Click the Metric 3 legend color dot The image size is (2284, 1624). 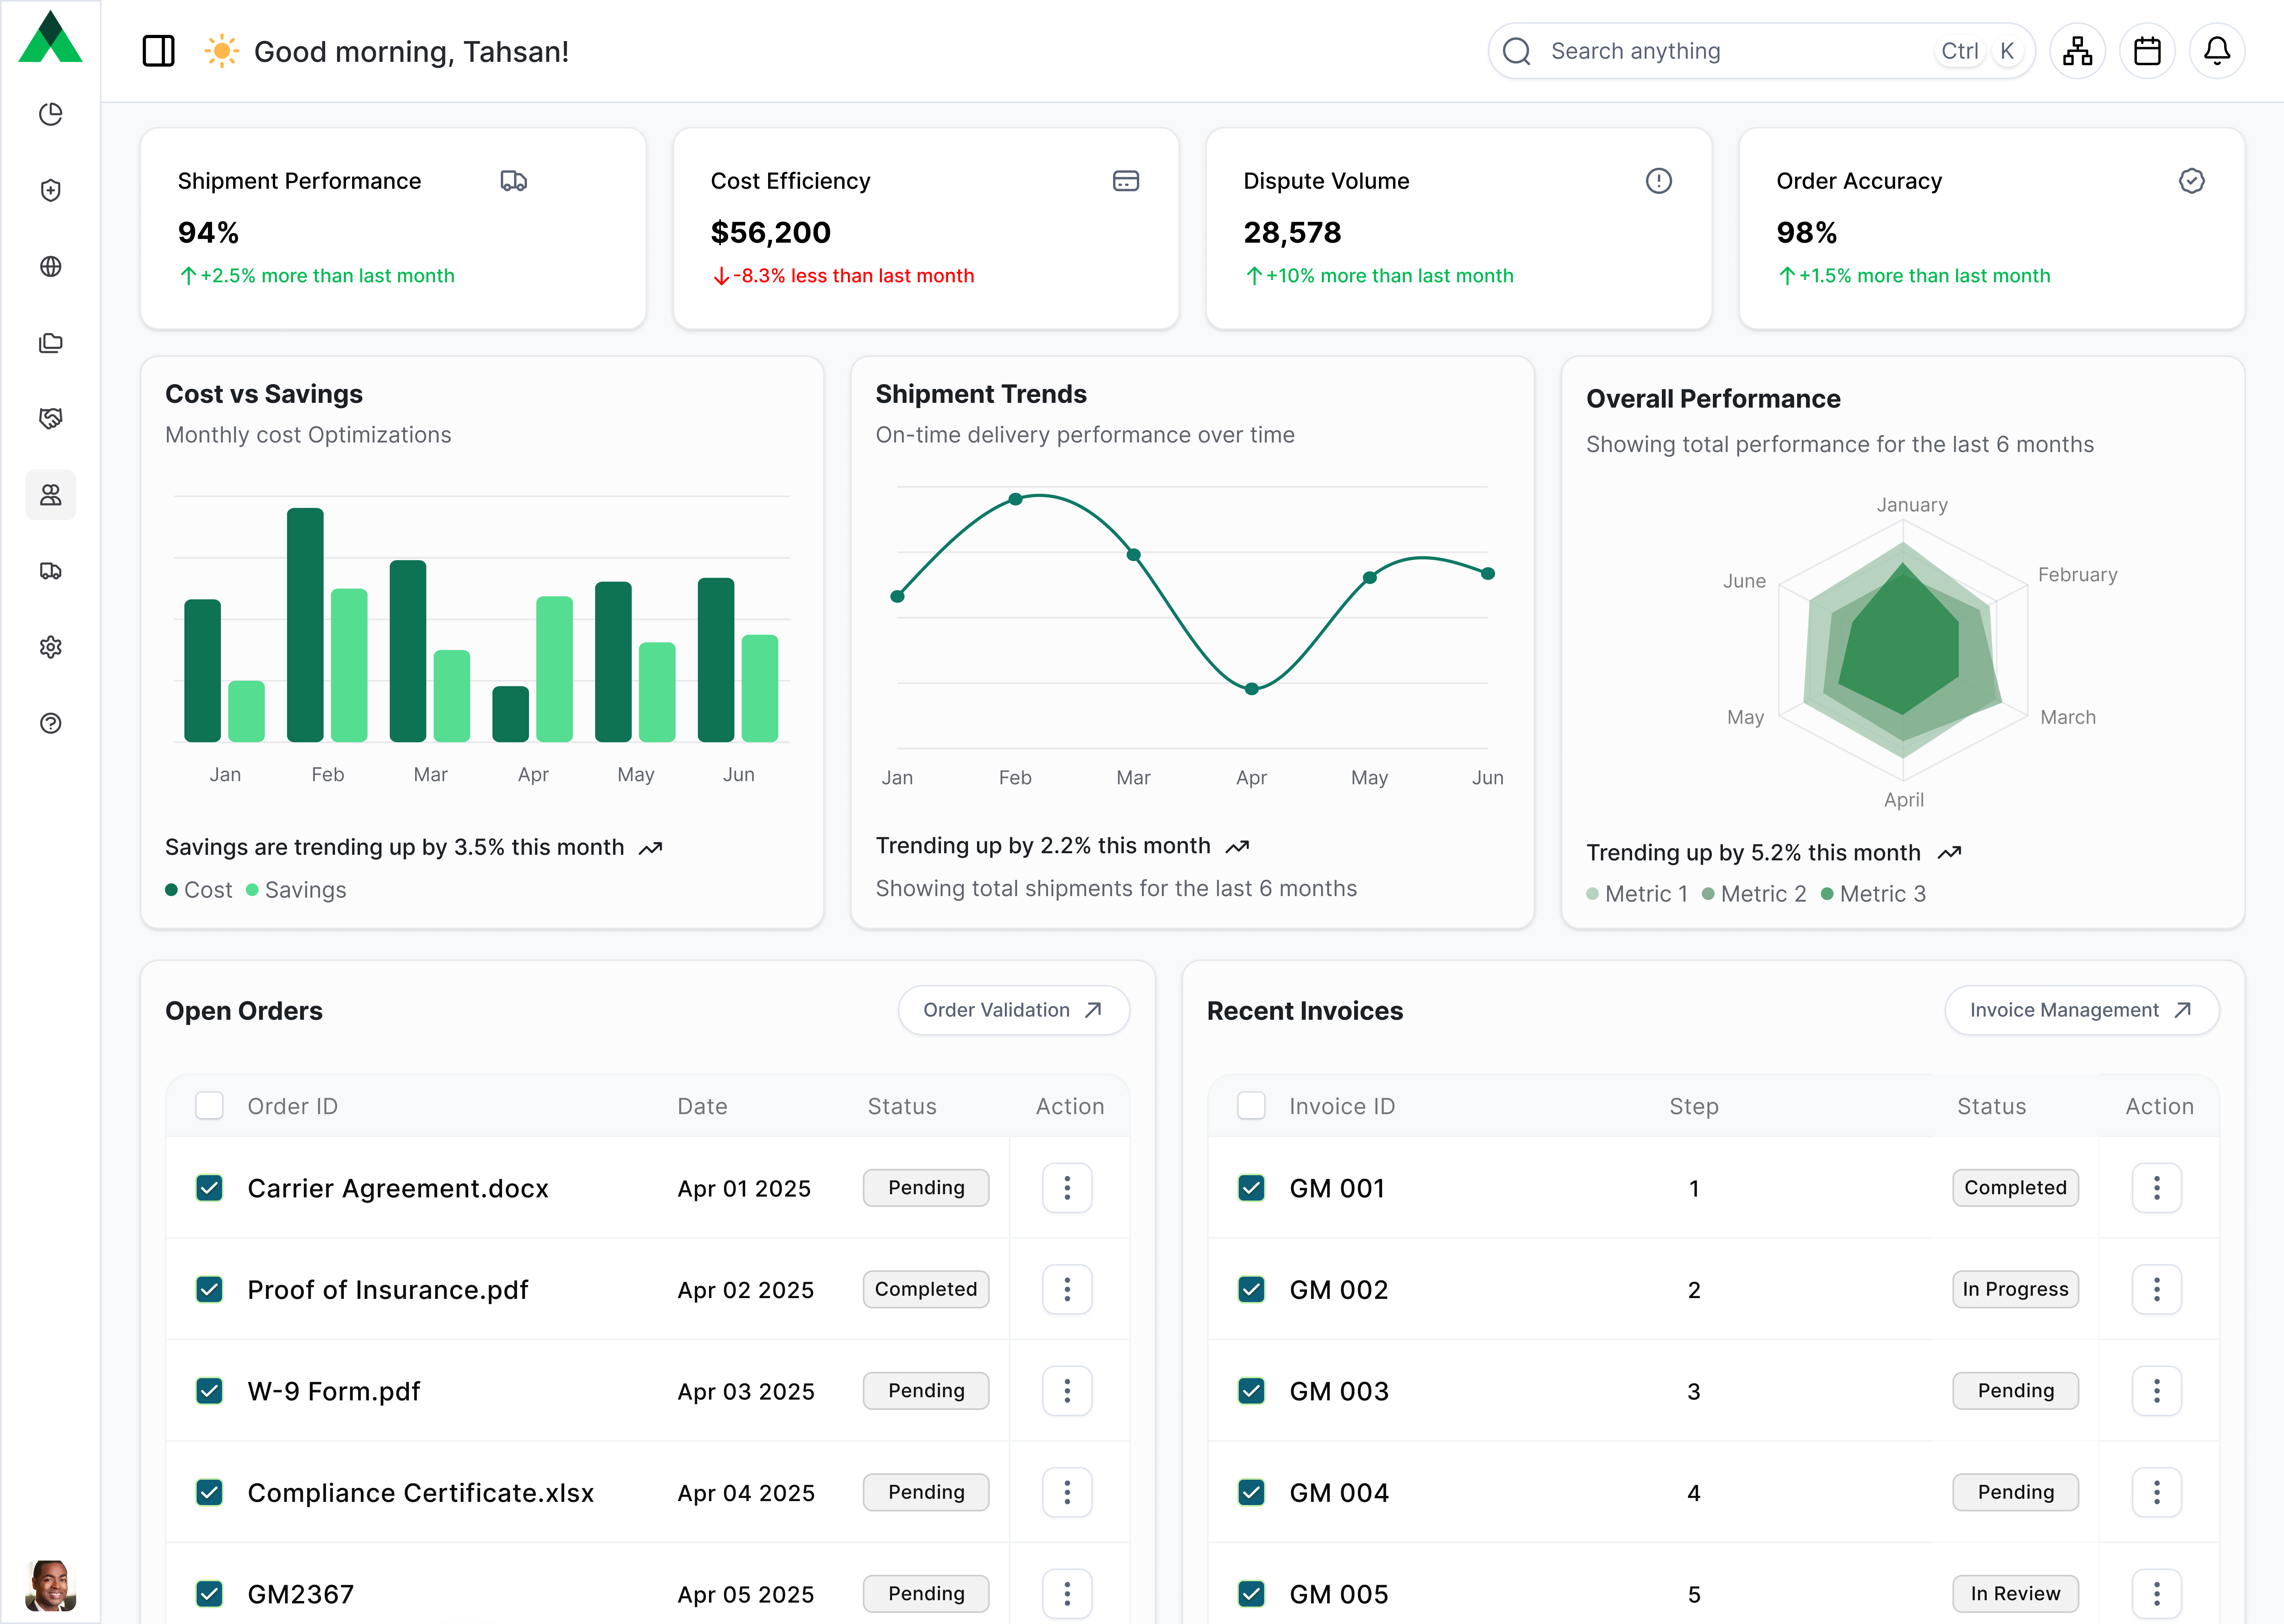coord(1827,894)
